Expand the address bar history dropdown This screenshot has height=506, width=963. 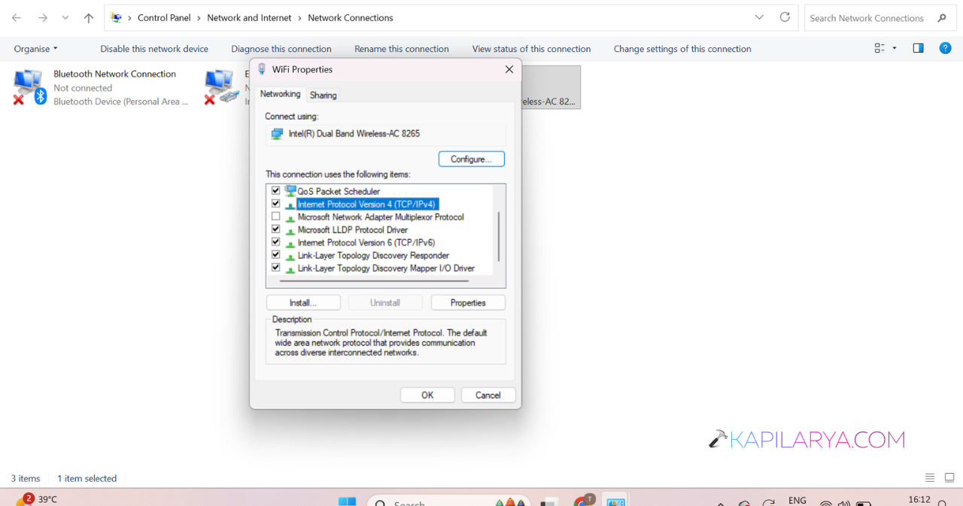coord(759,17)
